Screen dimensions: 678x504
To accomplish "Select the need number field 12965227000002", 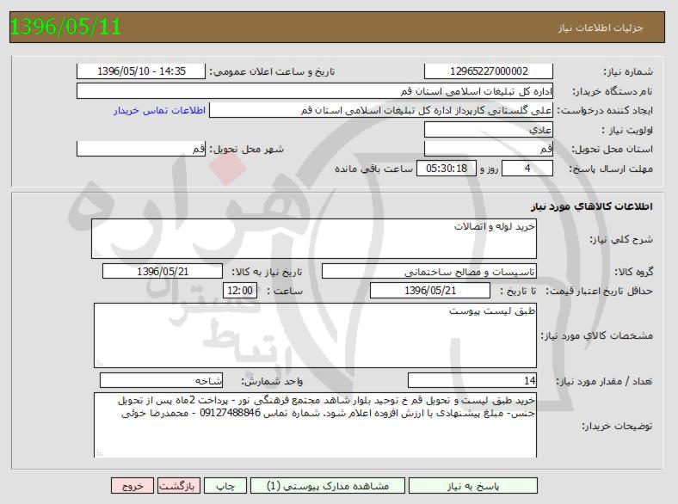I will (x=489, y=71).
